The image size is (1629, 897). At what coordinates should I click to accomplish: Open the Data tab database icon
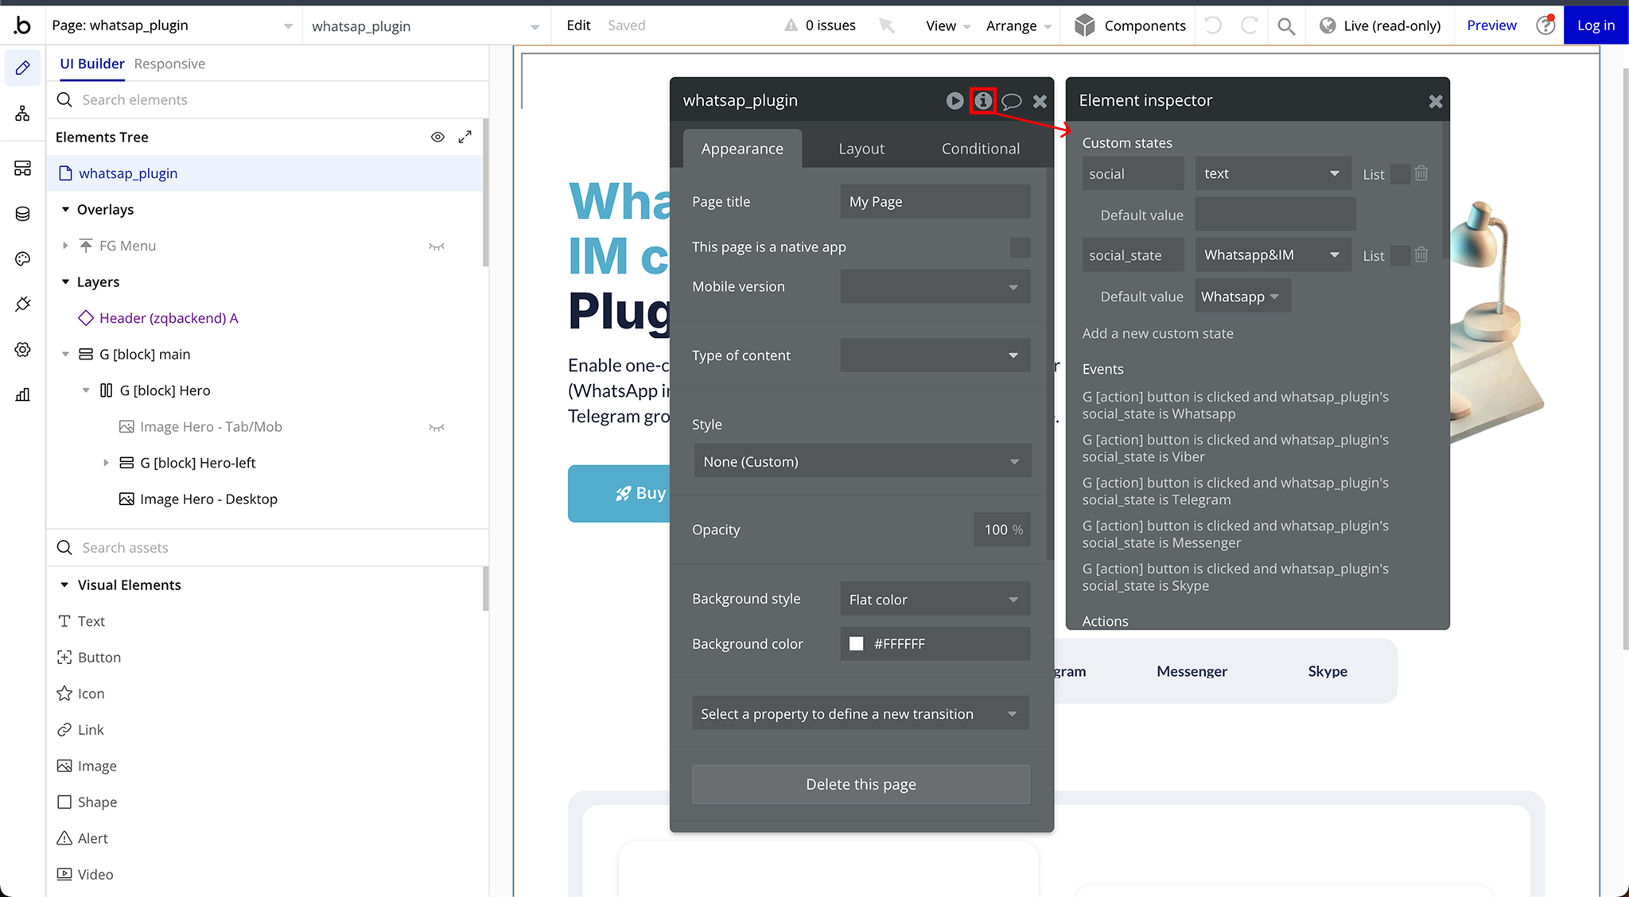22,214
